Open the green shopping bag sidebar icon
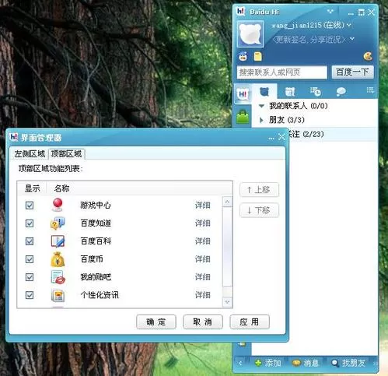 pos(243,117)
